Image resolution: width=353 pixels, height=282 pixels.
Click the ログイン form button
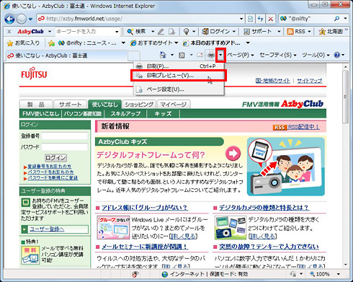click(x=56, y=158)
